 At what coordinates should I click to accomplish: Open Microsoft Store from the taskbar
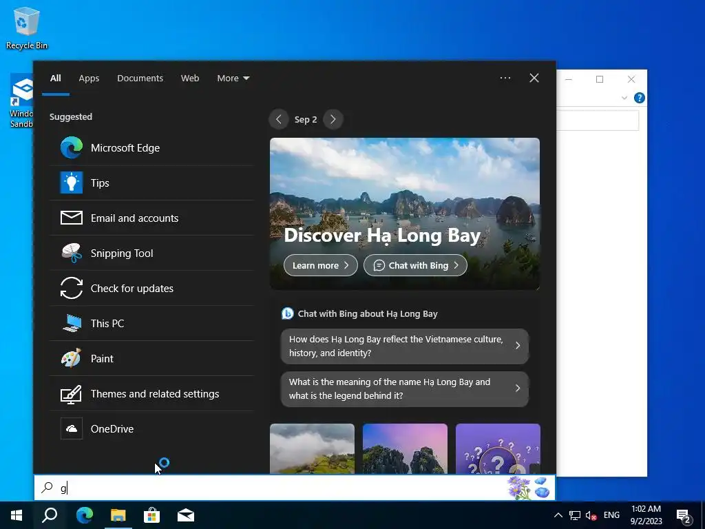pyautogui.click(x=152, y=515)
